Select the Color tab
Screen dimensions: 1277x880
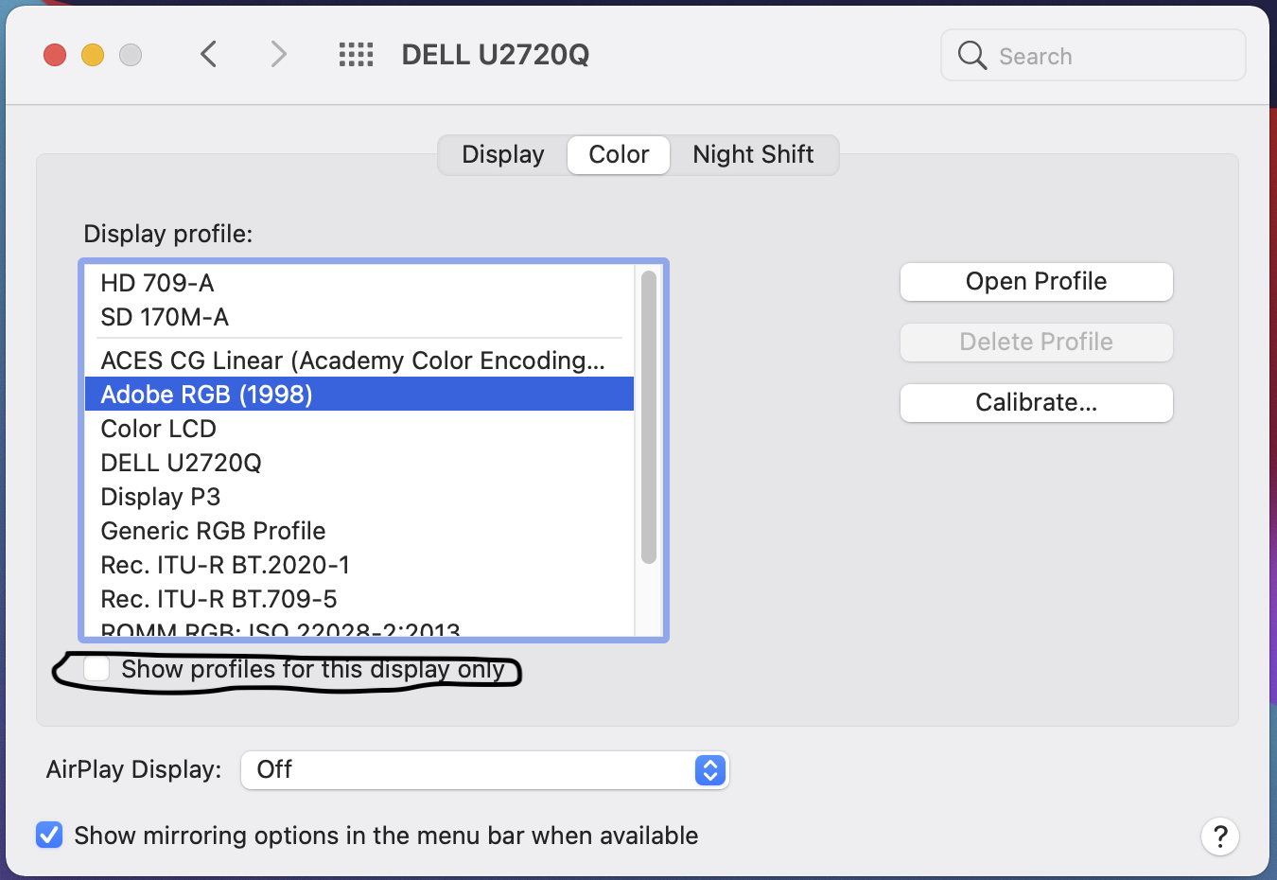click(x=619, y=154)
